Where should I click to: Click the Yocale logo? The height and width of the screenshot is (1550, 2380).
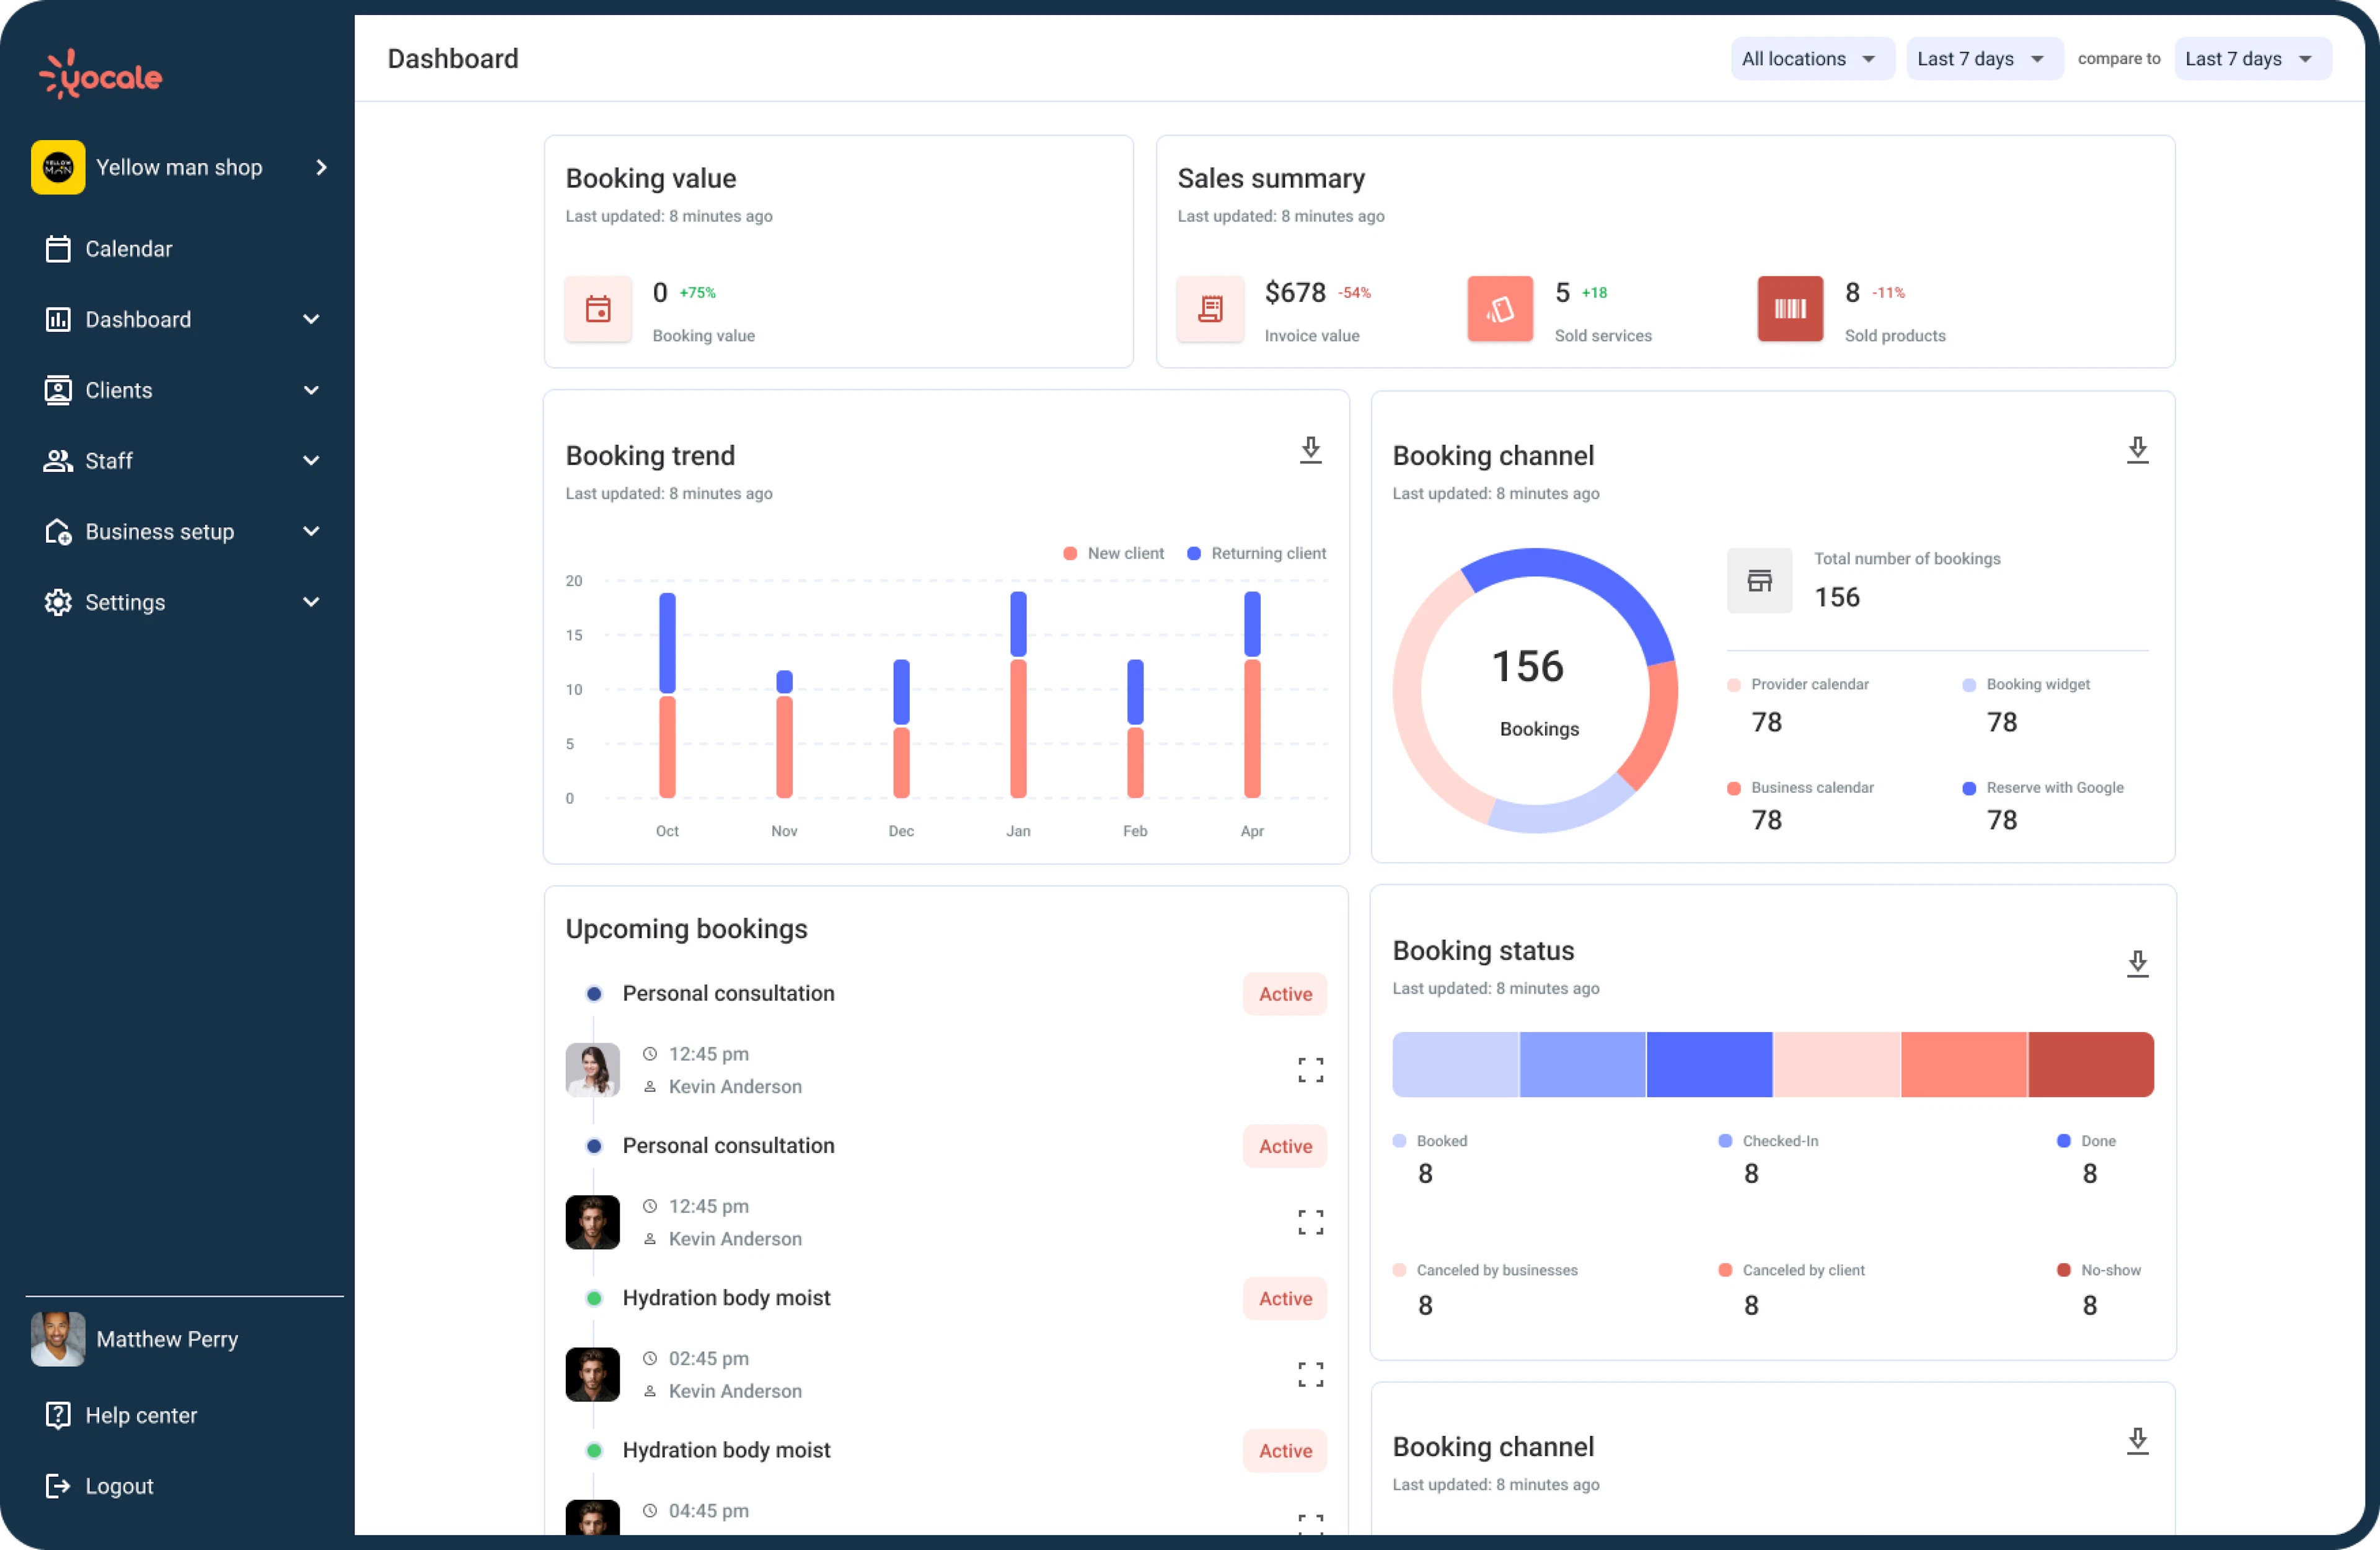[x=99, y=73]
